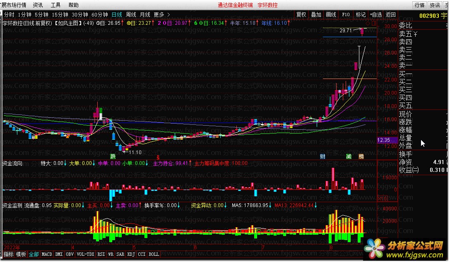
Task: Select the CCI indicator
Action: 142,254
